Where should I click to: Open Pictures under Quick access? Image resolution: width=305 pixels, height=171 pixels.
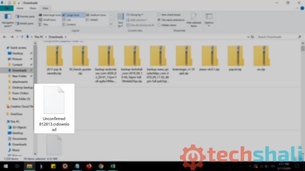tap(17, 59)
